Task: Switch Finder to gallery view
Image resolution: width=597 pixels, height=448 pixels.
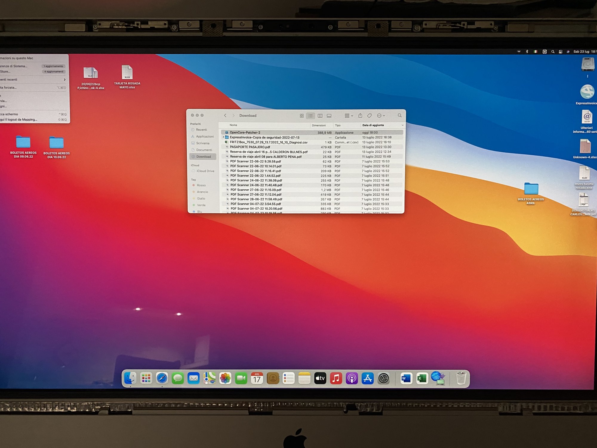Action: (329, 116)
